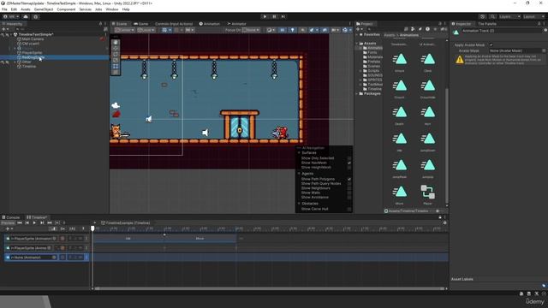Open the Gizmos dropdown in Scene toolbar
The height and width of the screenshot is (308, 548).
click(x=346, y=30)
